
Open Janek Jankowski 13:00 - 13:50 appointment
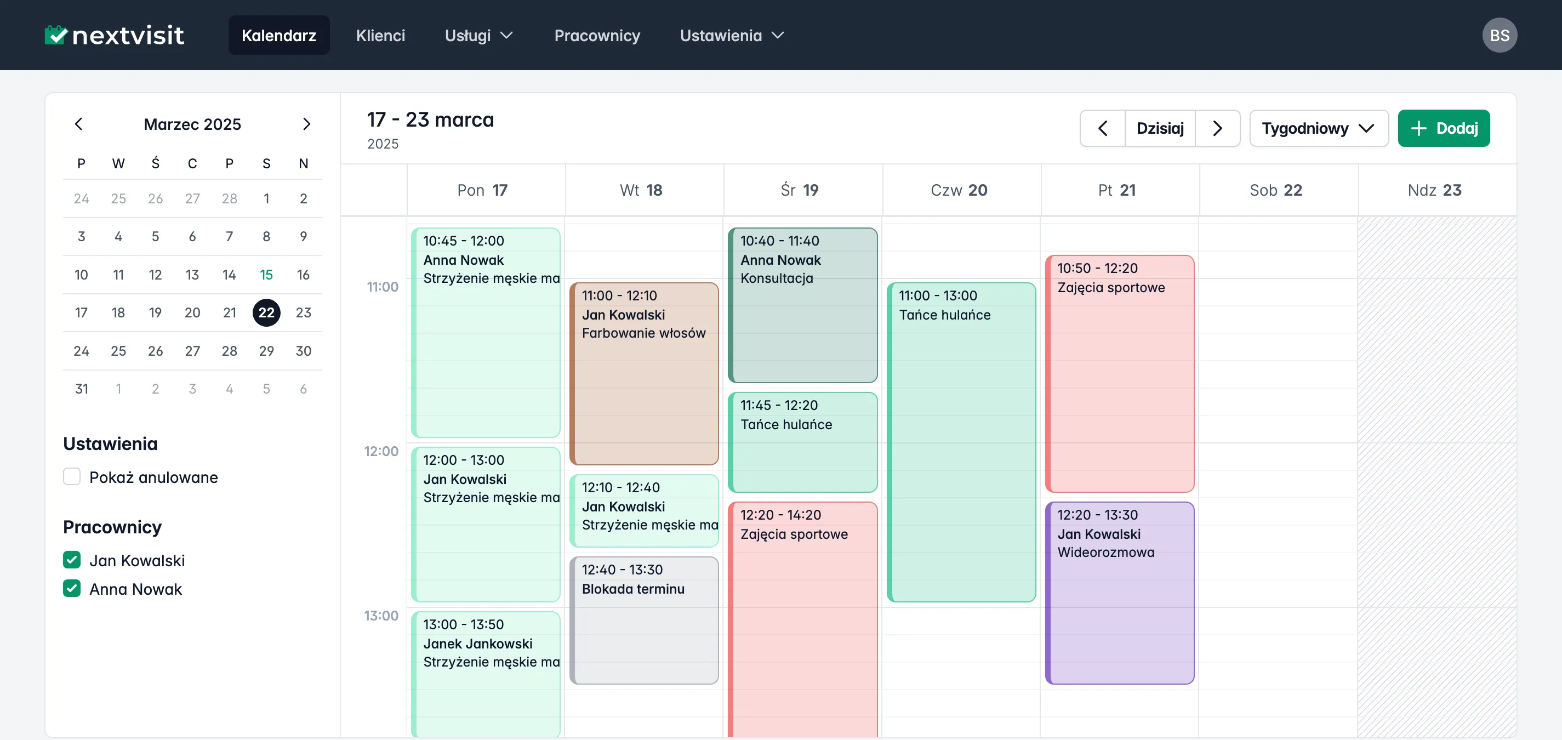point(485,674)
